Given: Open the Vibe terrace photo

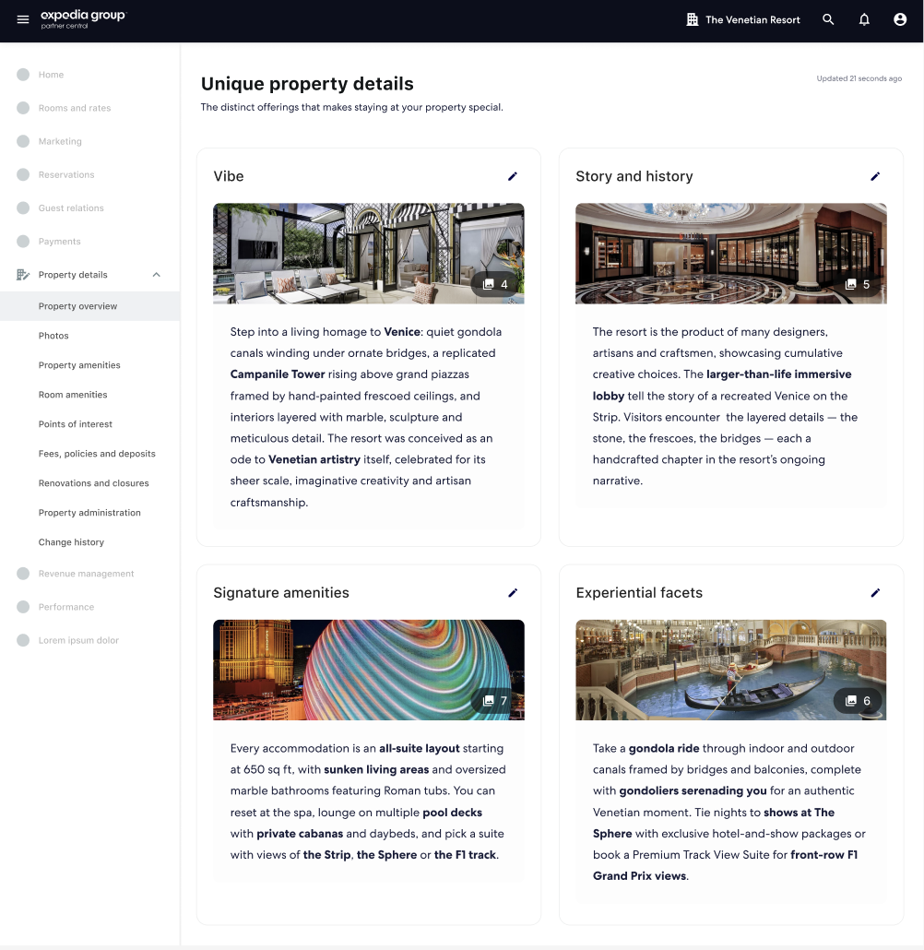Looking at the screenshot, I should tap(368, 254).
